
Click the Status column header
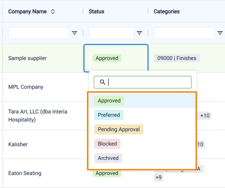(96, 11)
